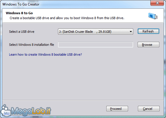The width and height of the screenshot is (166, 118).
Task: Proceed with USB drive creation
Action: (117, 108)
